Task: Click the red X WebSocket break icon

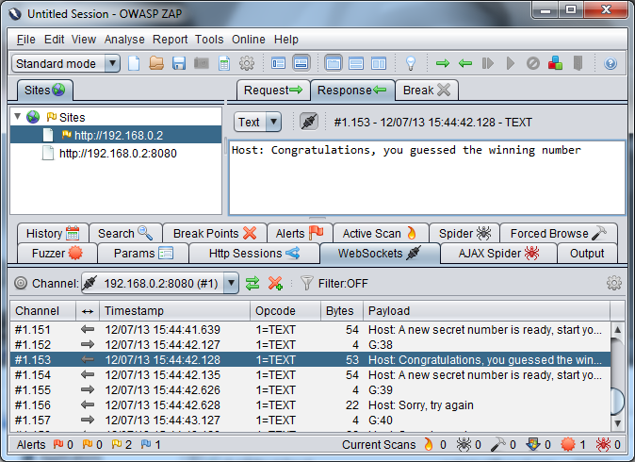Action: (x=275, y=283)
